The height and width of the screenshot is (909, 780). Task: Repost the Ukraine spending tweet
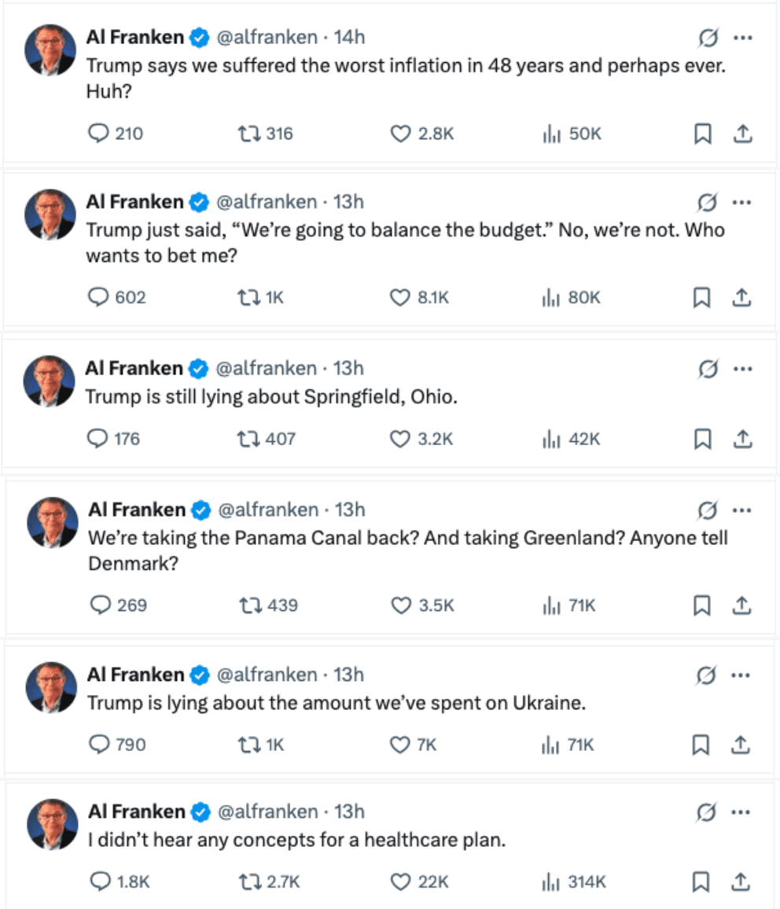[x=248, y=745]
